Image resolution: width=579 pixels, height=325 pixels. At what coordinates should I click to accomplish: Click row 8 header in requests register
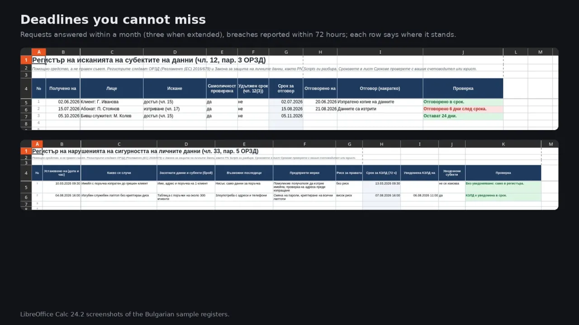point(26,124)
